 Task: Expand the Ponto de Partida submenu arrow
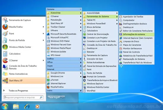(x=43, y=40)
